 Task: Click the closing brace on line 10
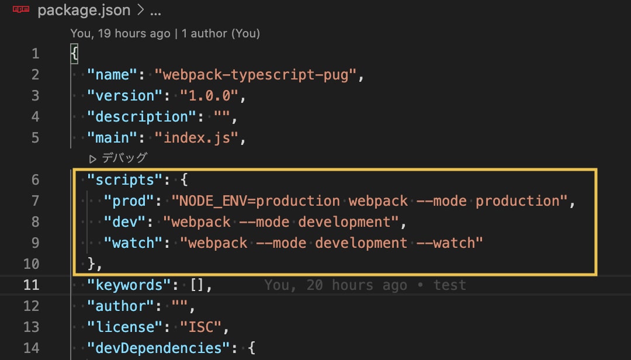(91, 264)
